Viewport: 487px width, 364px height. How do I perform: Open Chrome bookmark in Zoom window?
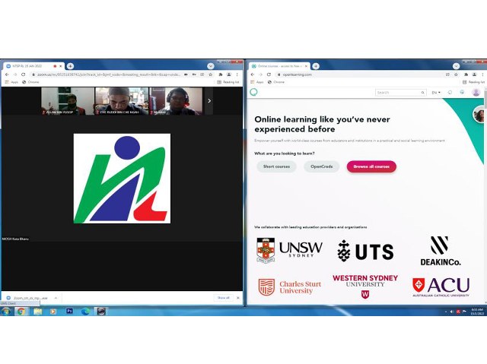(30, 82)
